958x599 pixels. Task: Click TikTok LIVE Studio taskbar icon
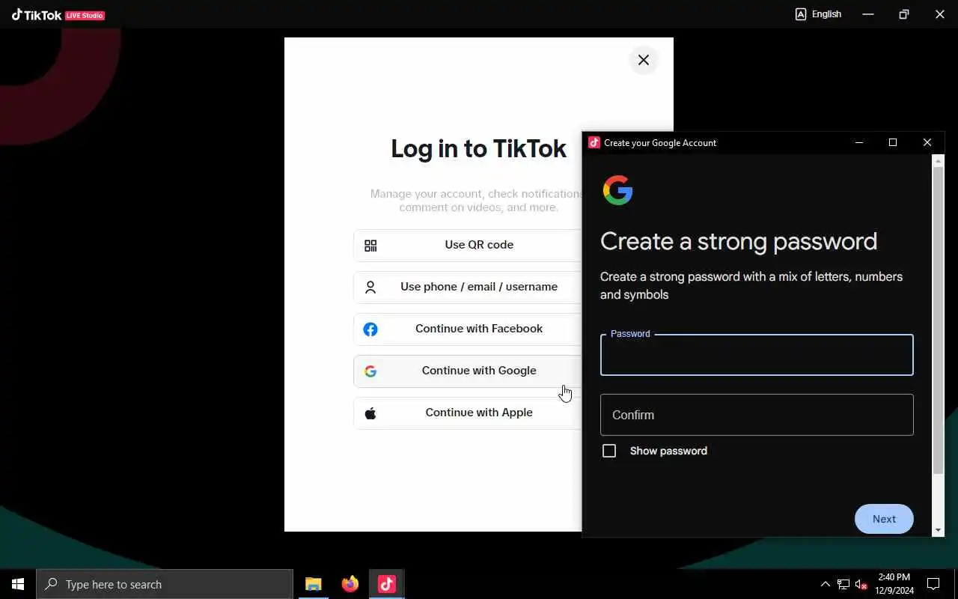[386, 584]
